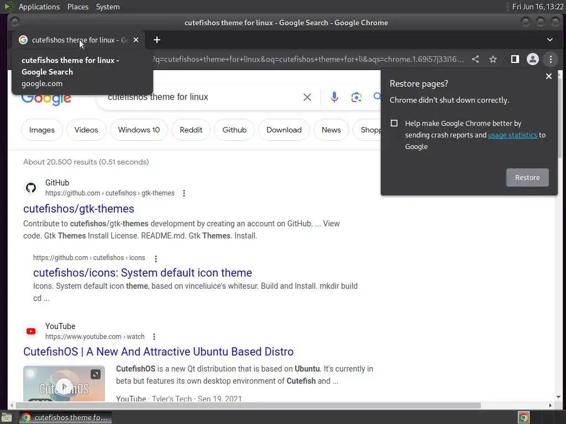The image size is (566, 424).
Task: Apply the Windows 10 filter chip
Action: 139,130
